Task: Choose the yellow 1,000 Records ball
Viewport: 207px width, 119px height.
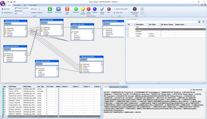Action: [83, 9]
